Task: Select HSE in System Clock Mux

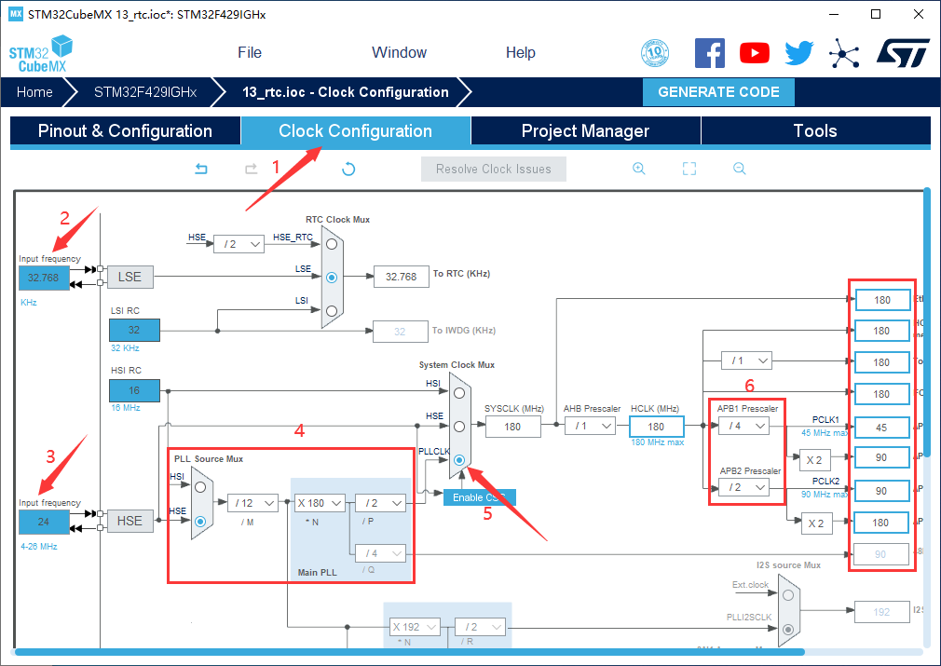Action: point(459,426)
